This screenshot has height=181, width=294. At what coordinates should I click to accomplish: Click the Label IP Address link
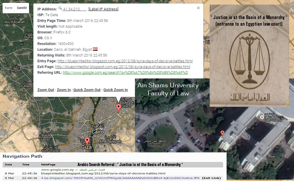[x=103, y=9]
